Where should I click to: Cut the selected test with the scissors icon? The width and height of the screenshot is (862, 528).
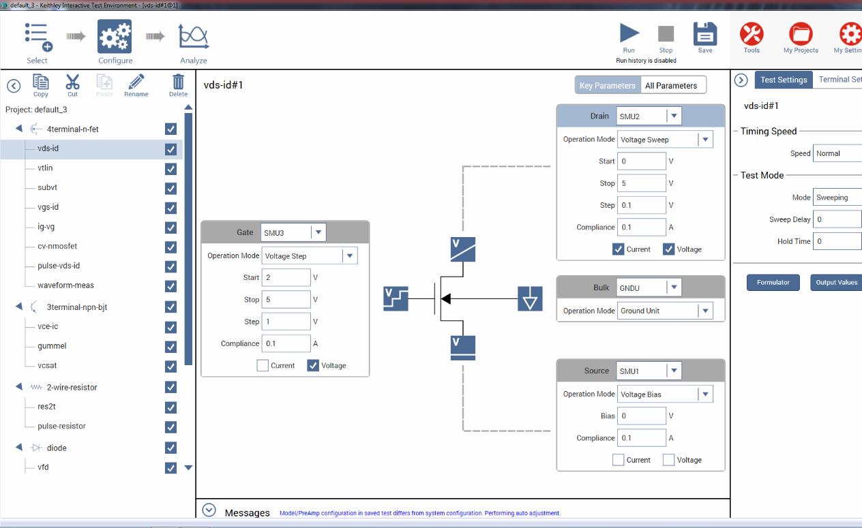[x=72, y=82]
